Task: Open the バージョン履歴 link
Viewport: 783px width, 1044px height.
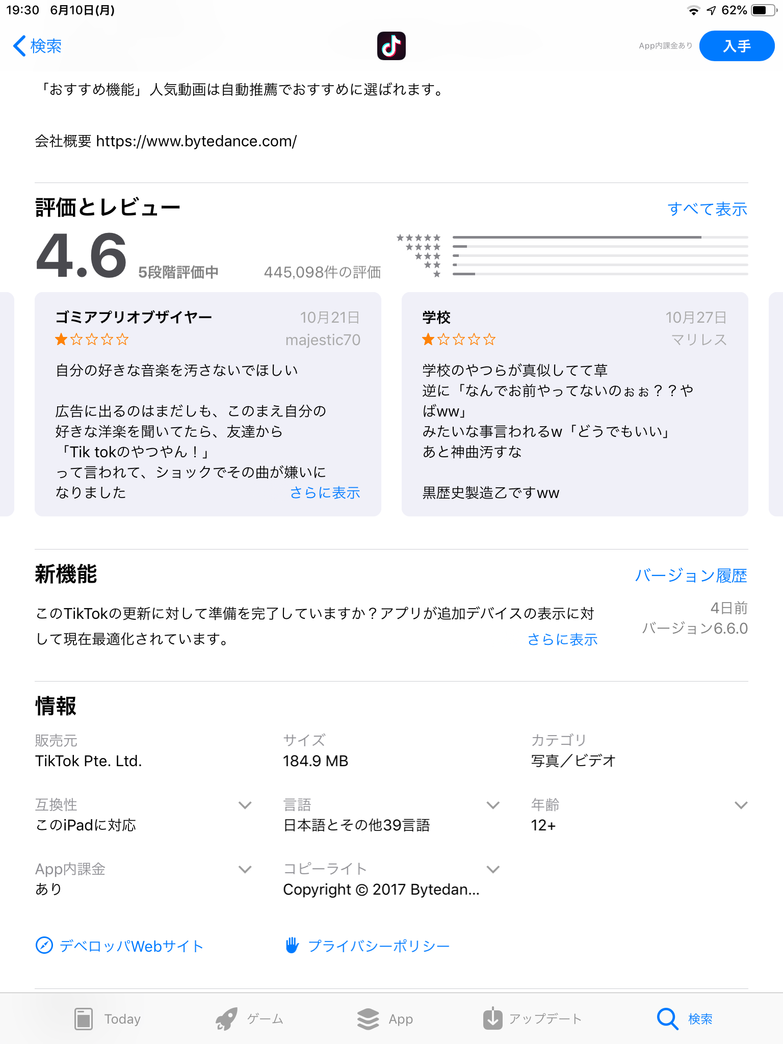Action: click(691, 576)
